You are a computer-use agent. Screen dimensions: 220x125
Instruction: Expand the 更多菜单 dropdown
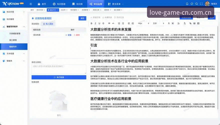coord(116,4)
